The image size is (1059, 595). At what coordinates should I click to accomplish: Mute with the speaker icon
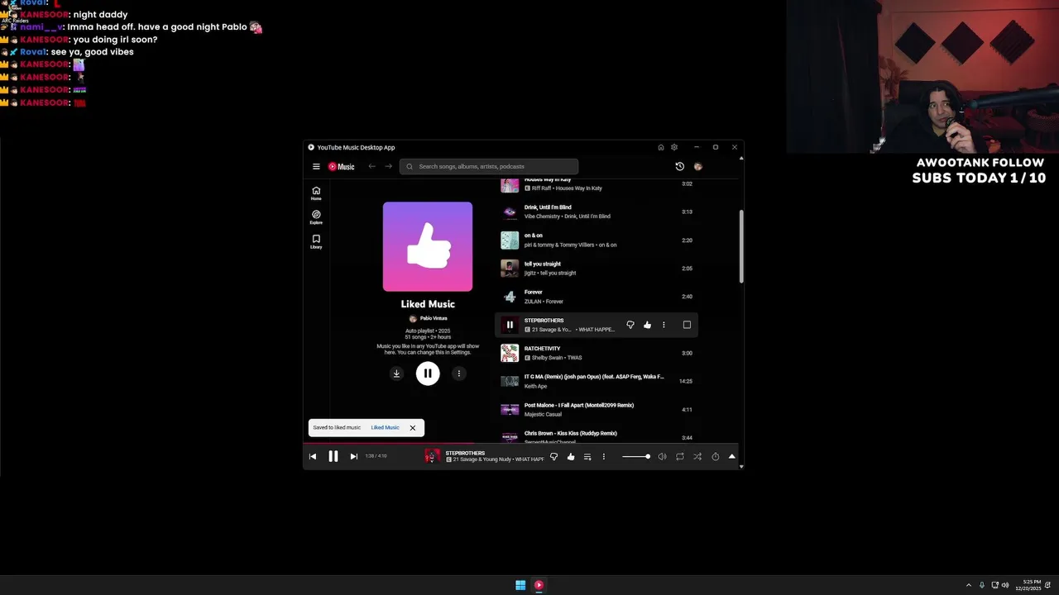pyautogui.click(x=662, y=456)
